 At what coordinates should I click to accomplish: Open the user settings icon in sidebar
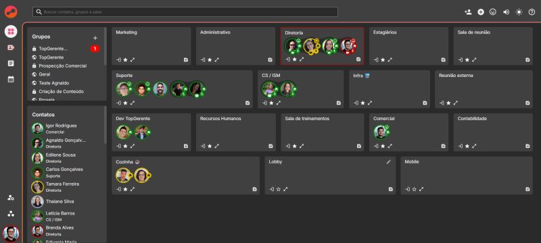click(x=11, y=198)
